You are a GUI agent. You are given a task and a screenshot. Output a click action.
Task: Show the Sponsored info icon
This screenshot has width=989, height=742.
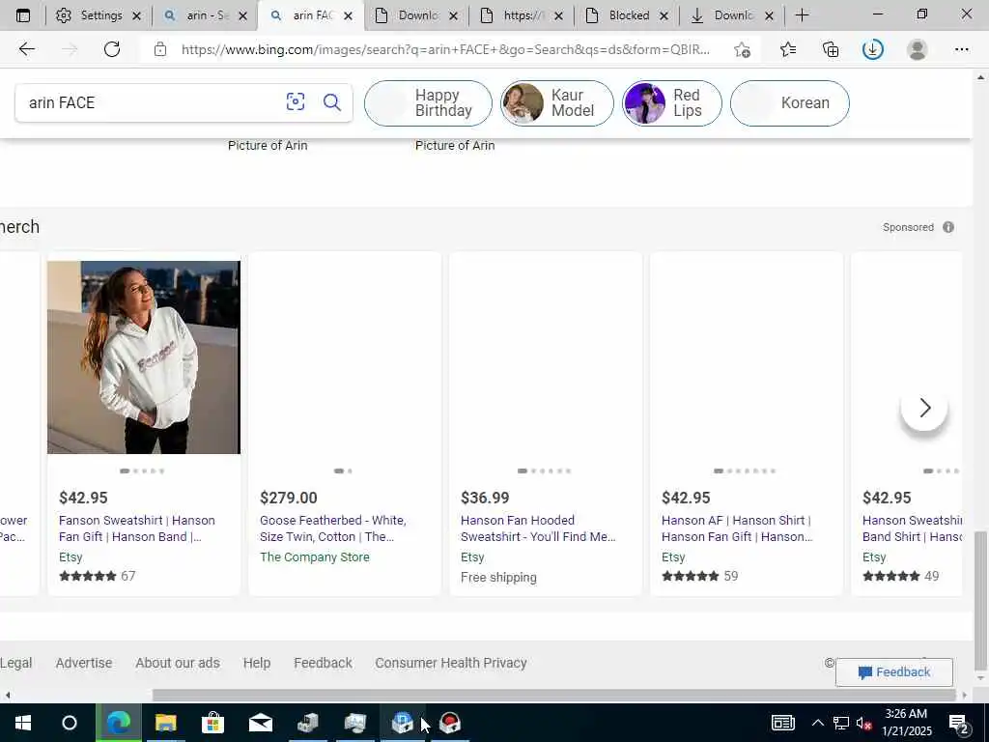pos(948,227)
